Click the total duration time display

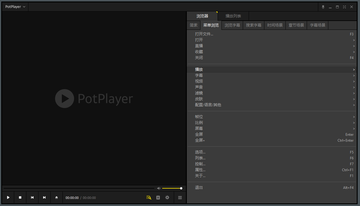pyautogui.click(x=89, y=198)
